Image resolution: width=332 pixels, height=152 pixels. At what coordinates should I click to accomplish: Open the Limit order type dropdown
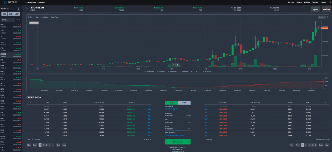[171, 109]
